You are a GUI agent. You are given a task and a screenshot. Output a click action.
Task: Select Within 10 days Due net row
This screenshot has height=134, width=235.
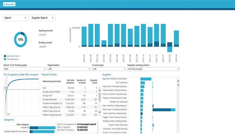point(70,115)
